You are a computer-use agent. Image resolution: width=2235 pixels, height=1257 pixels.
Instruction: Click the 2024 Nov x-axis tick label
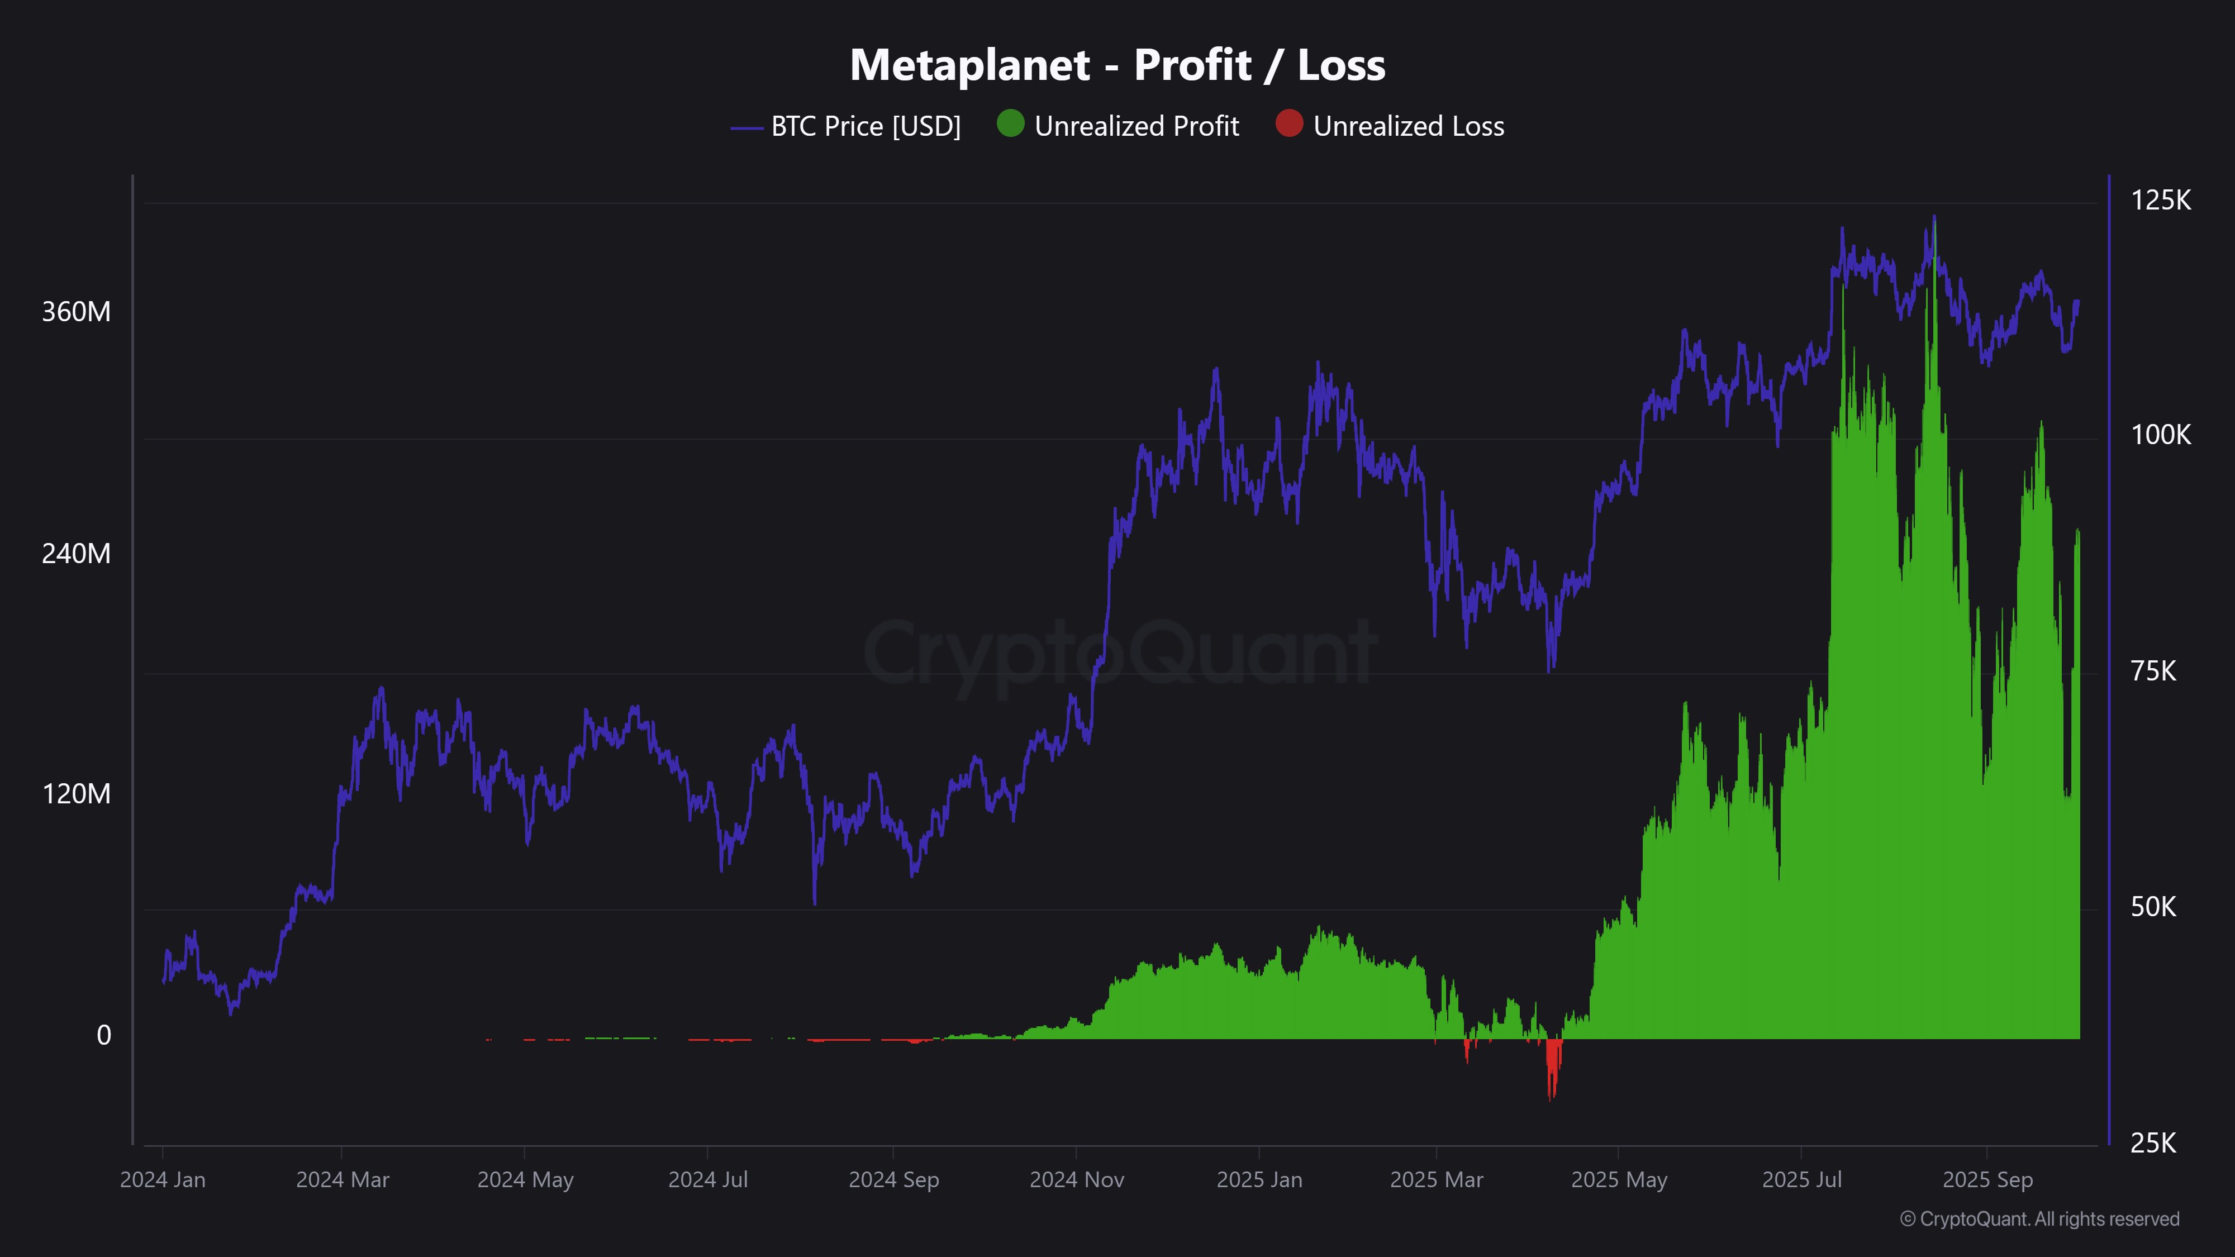[1077, 1180]
